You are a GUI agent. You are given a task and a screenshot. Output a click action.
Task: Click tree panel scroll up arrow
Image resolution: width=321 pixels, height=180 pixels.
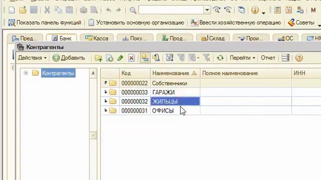pyautogui.click(x=93, y=73)
